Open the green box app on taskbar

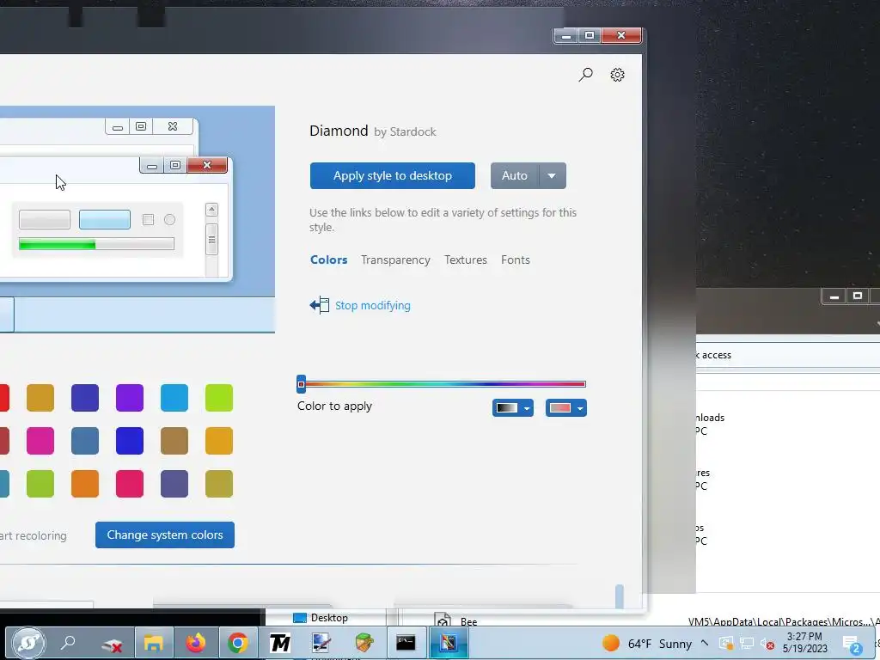click(364, 643)
